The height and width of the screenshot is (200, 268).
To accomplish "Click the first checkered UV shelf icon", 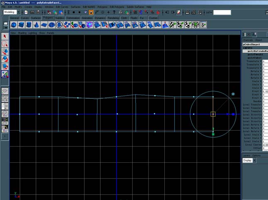I will [173, 25].
